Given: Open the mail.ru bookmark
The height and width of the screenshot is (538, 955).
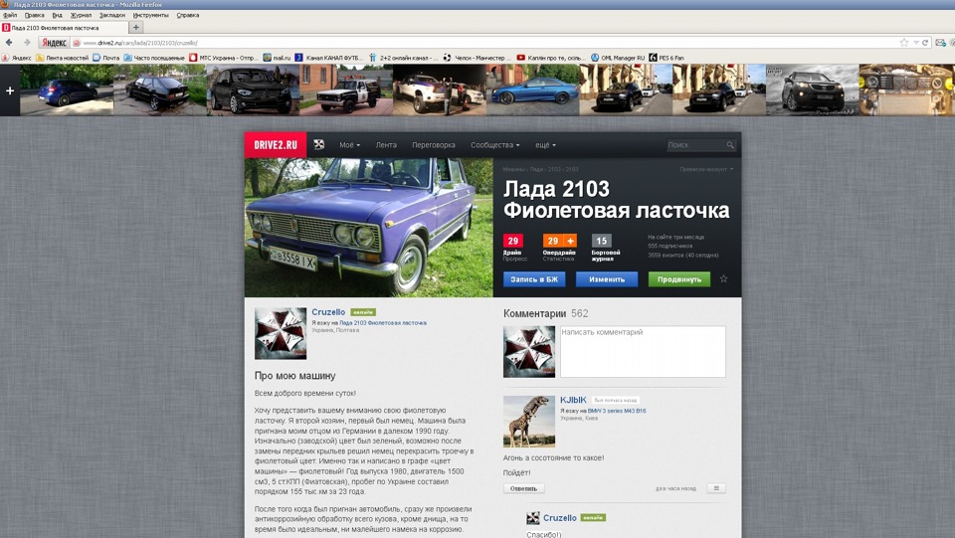Looking at the screenshot, I should tap(277, 58).
